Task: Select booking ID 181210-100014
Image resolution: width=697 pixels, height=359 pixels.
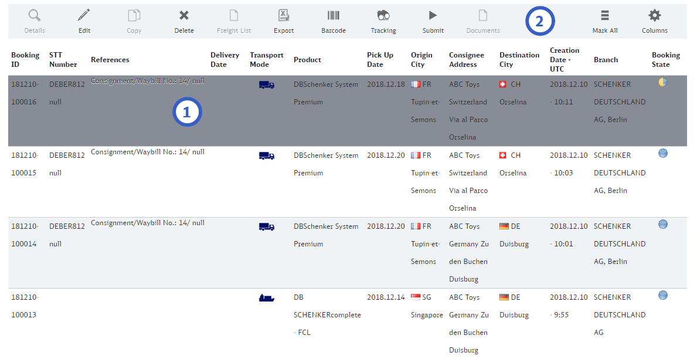Action: [25, 235]
